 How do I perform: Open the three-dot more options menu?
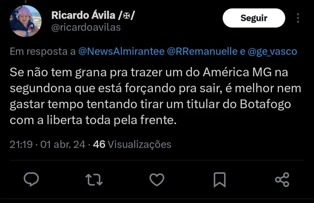298,18
